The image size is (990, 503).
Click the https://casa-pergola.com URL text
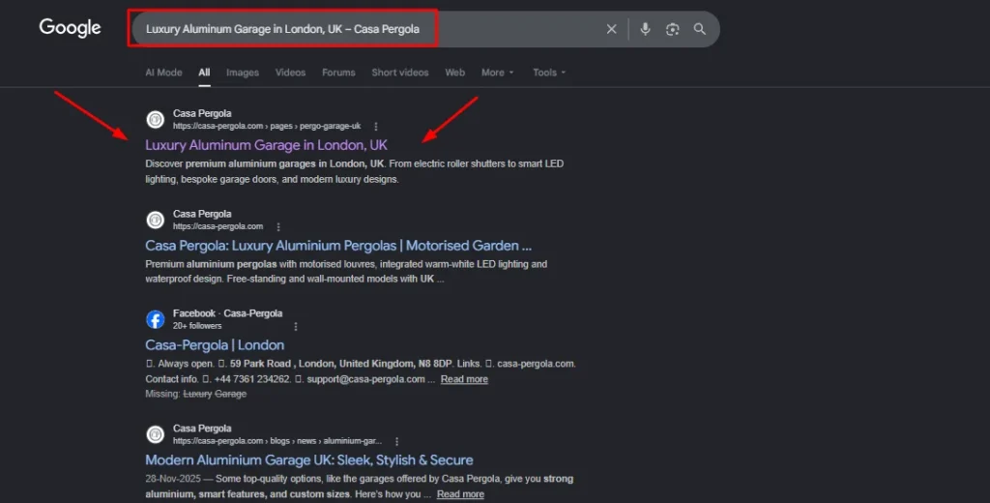pyautogui.click(x=218, y=226)
